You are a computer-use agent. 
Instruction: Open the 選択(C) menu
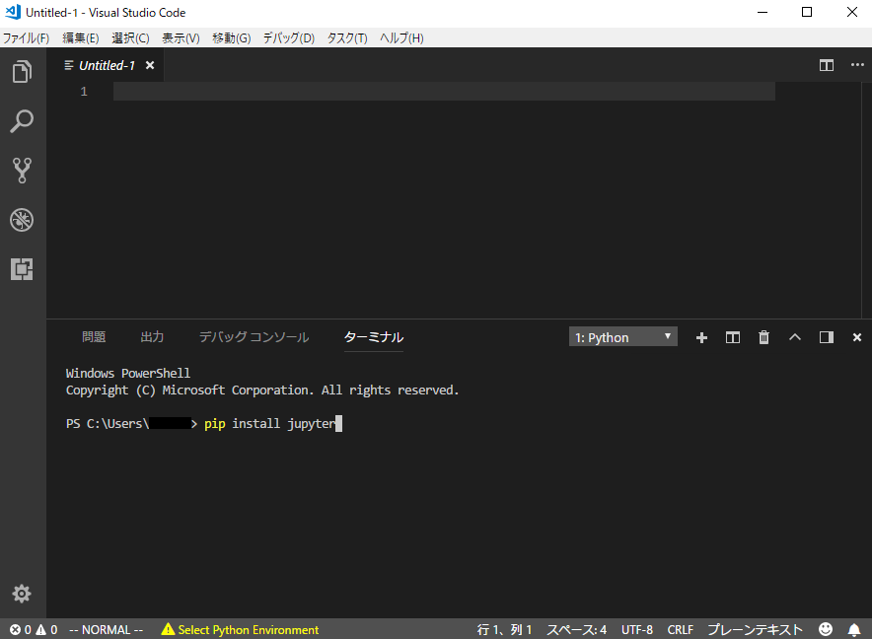[x=130, y=37]
